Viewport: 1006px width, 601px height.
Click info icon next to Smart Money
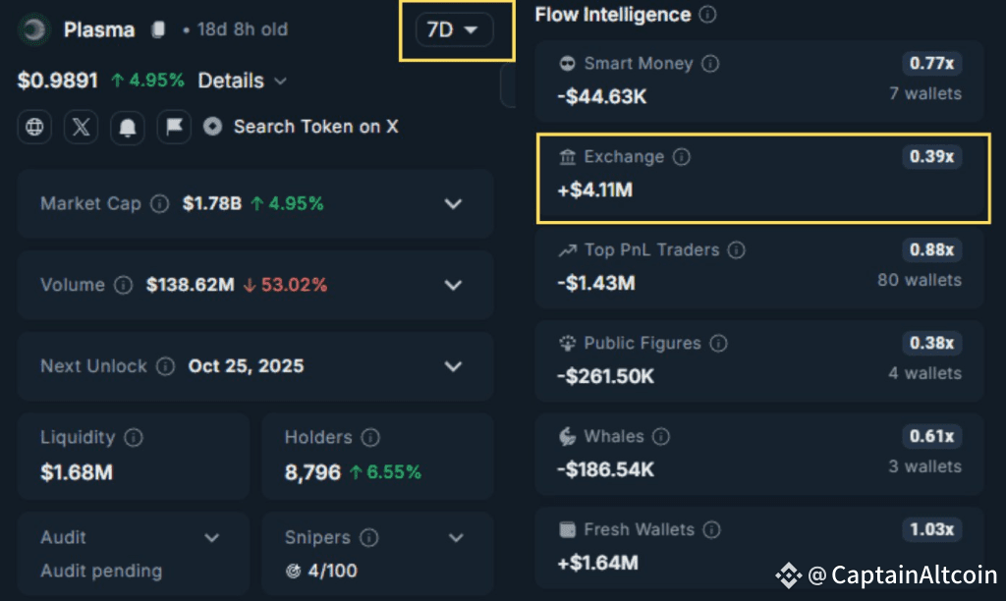click(710, 64)
